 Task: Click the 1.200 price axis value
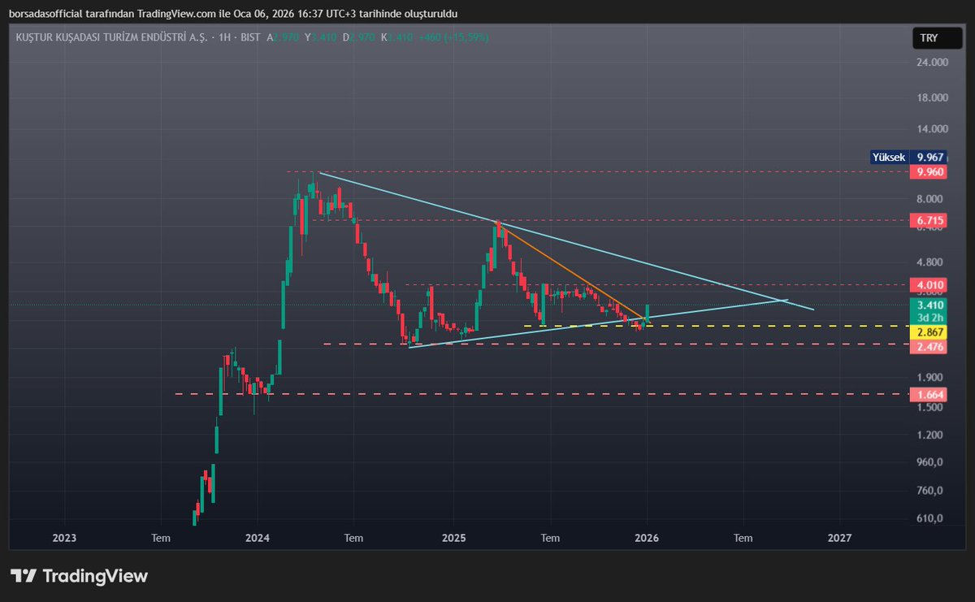(929, 435)
